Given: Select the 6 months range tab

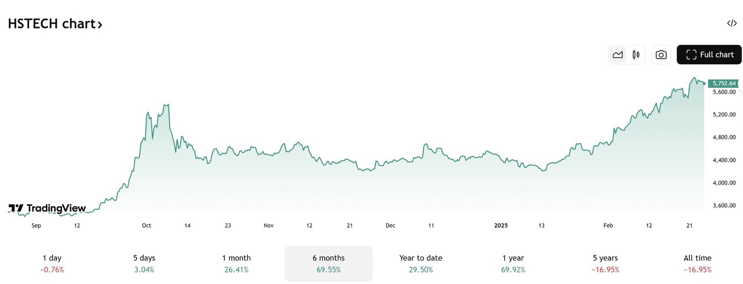Looking at the screenshot, I should (x=329, y=263).
